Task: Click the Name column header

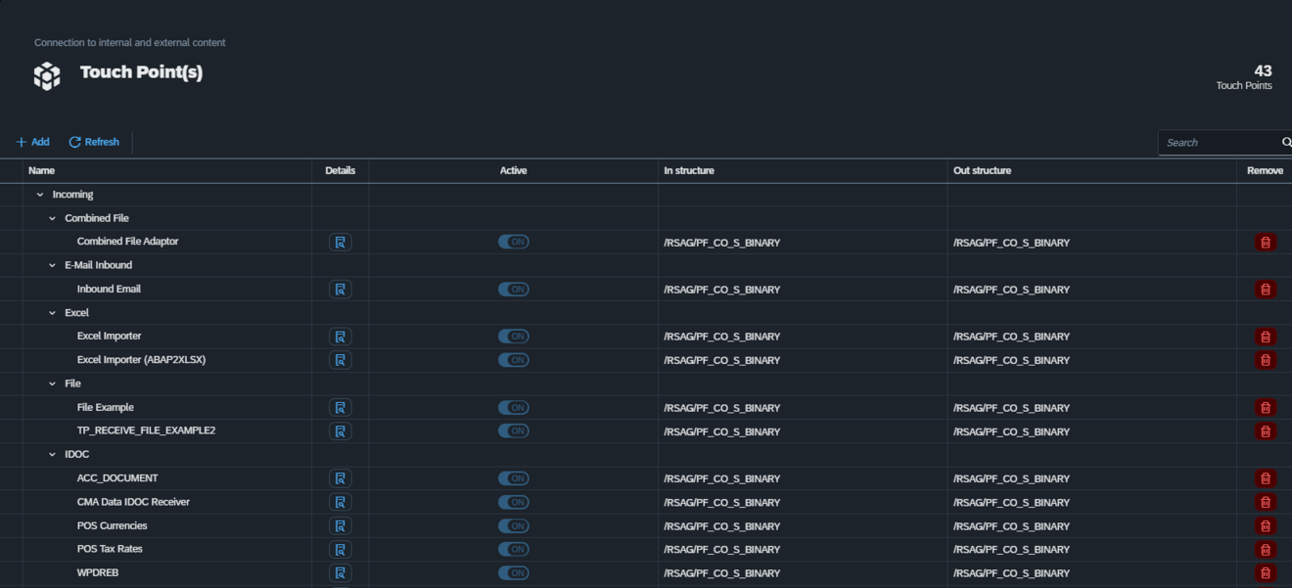Action: 42,170
